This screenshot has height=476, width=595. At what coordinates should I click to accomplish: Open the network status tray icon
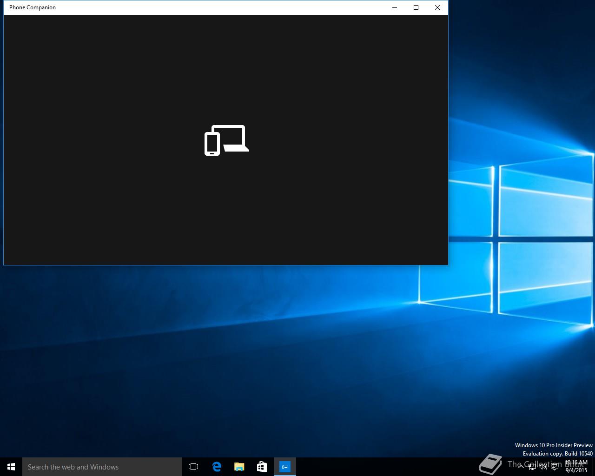[x=532, y=467]
